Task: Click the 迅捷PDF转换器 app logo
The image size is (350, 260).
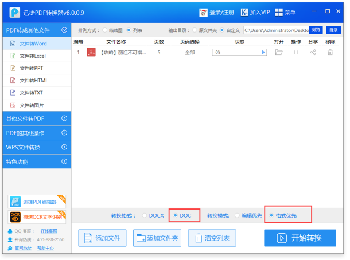Action: [x=14, y=13]
